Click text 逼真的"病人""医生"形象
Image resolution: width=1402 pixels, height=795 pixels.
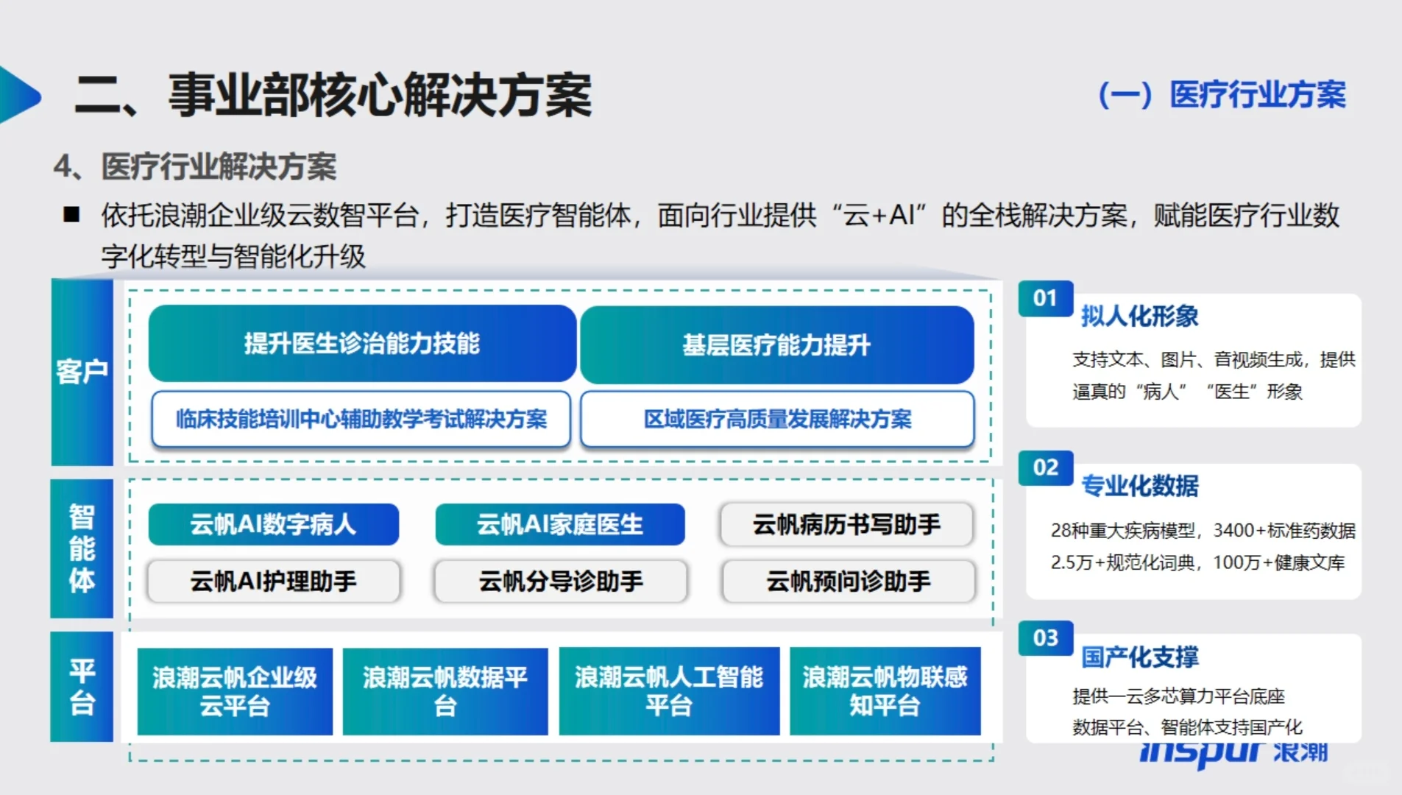[1187, 392]
